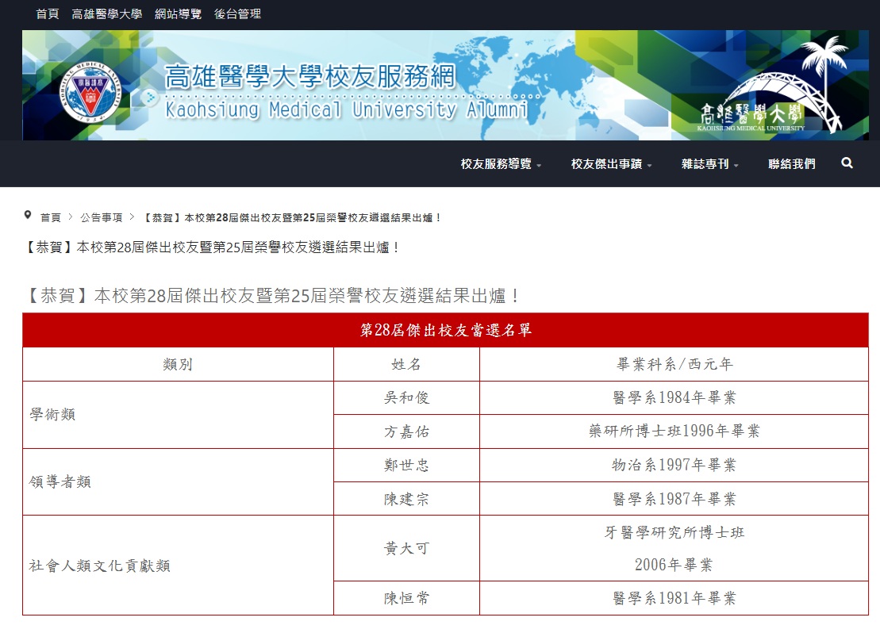The width and height of the screenshot is (880, 629).
Task: Click the large 【恭賀】 article heading
Action: (272, 295)
